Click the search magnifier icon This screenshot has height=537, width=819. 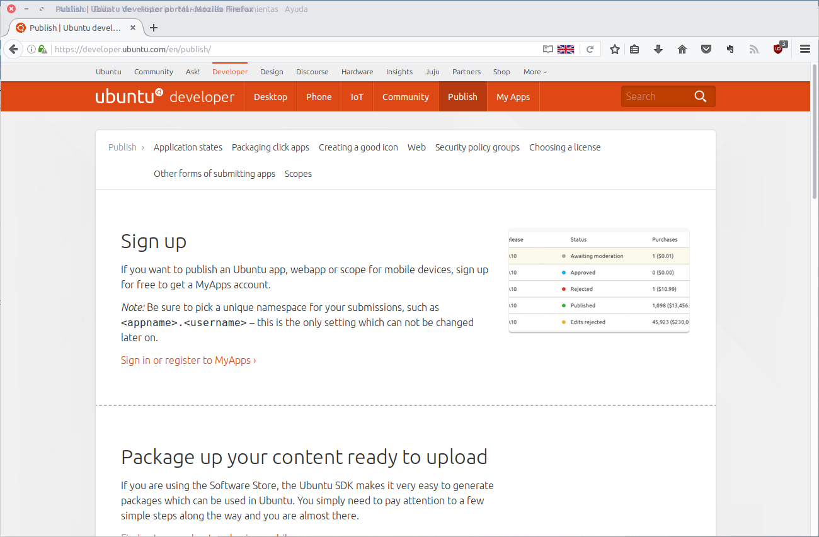tap(701, 96)
